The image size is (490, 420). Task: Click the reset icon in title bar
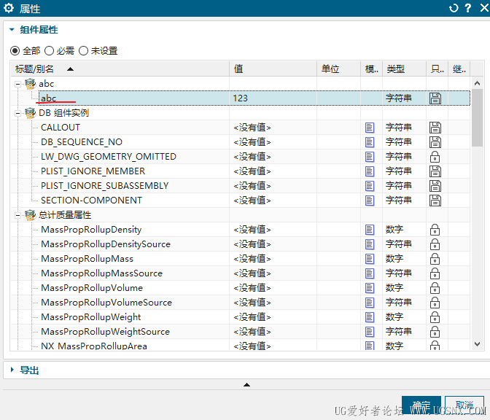pyautogui.click(x=454, y=8)
